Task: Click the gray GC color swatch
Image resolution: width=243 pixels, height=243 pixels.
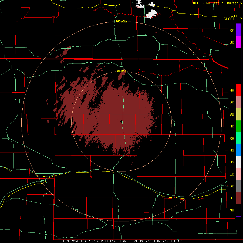Action: 238,186
